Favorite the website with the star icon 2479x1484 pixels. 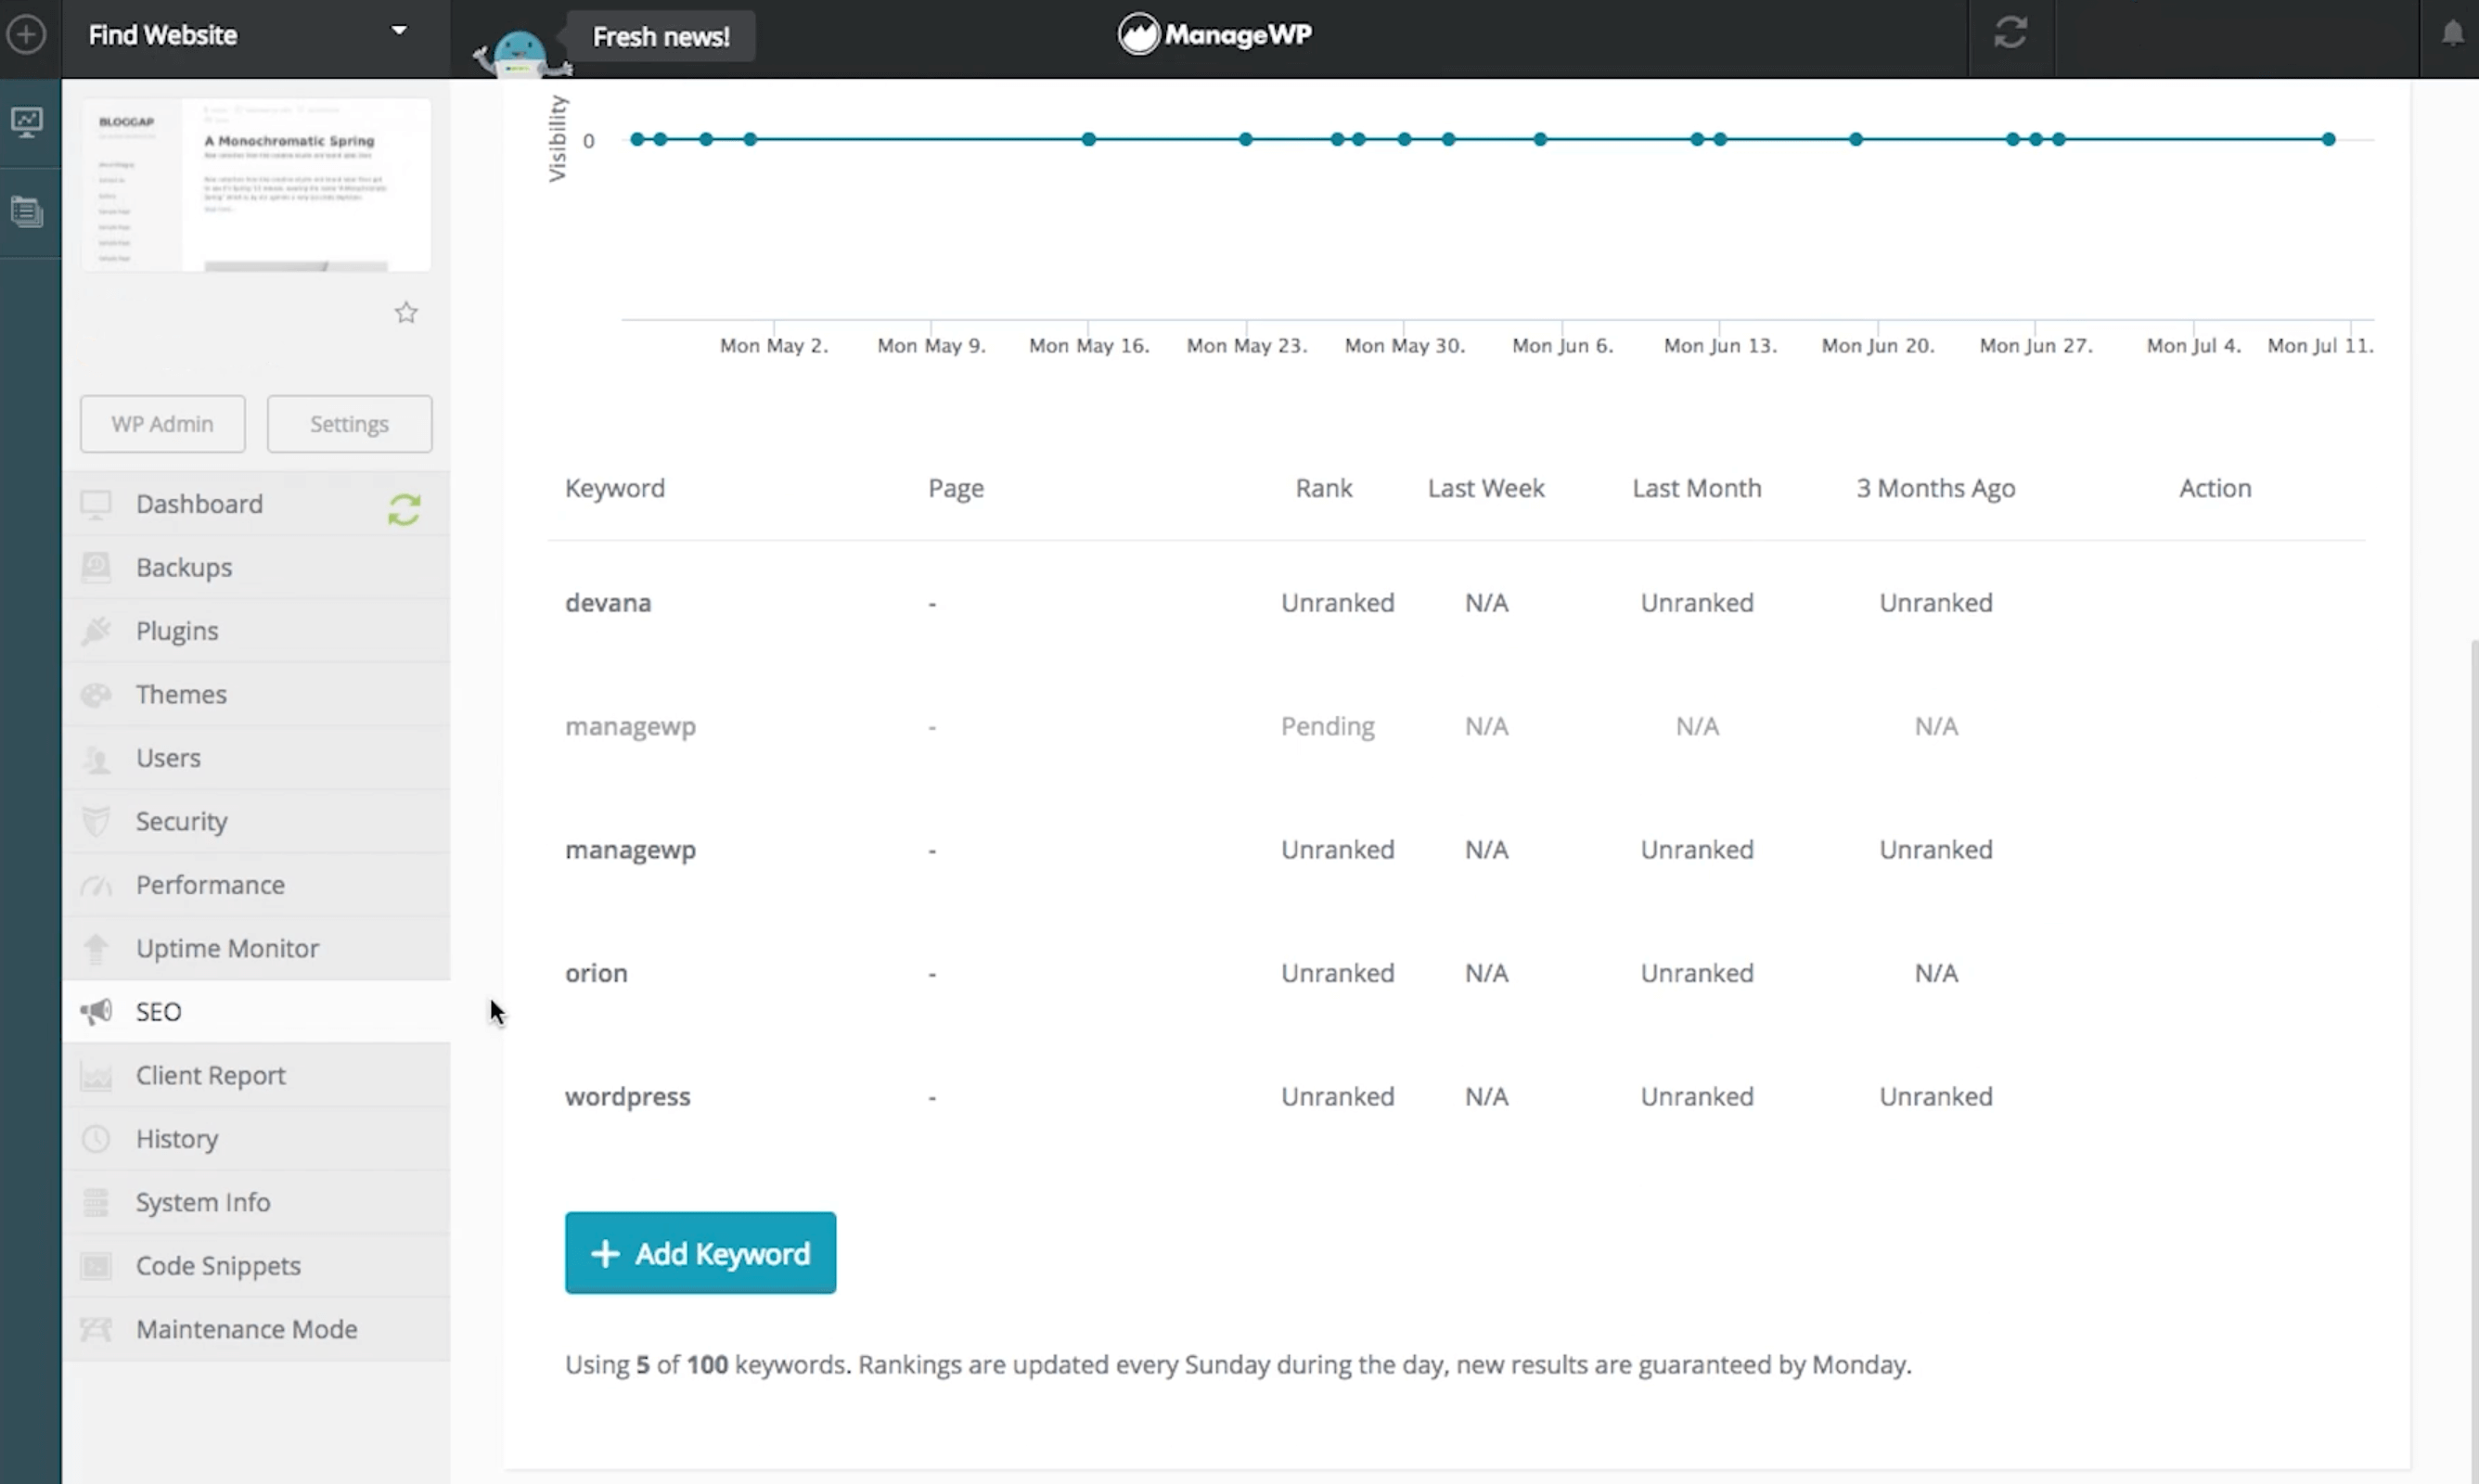[405, 313]
